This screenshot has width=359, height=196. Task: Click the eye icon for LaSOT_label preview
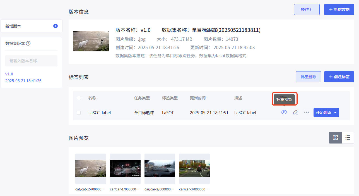tap(284, 112)
